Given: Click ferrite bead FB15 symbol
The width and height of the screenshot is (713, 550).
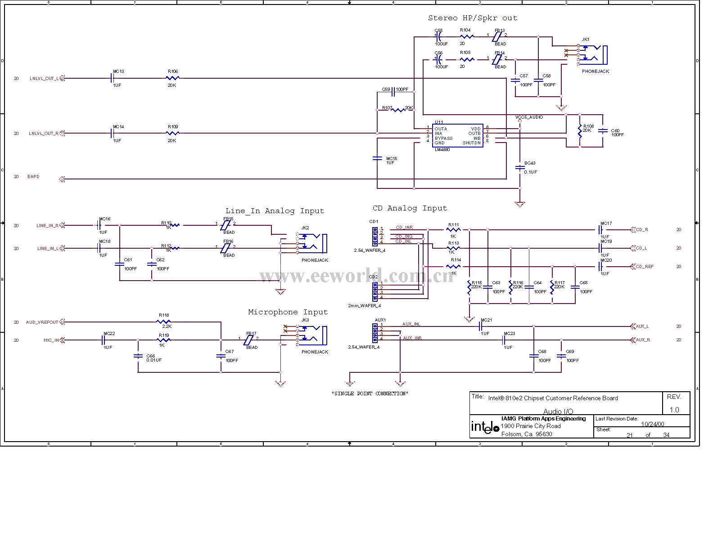Looking at the screenshot, I should pos(226,225).
